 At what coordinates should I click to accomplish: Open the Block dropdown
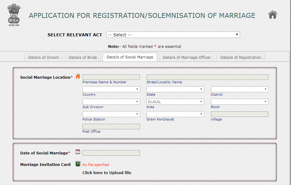point(239,101)
